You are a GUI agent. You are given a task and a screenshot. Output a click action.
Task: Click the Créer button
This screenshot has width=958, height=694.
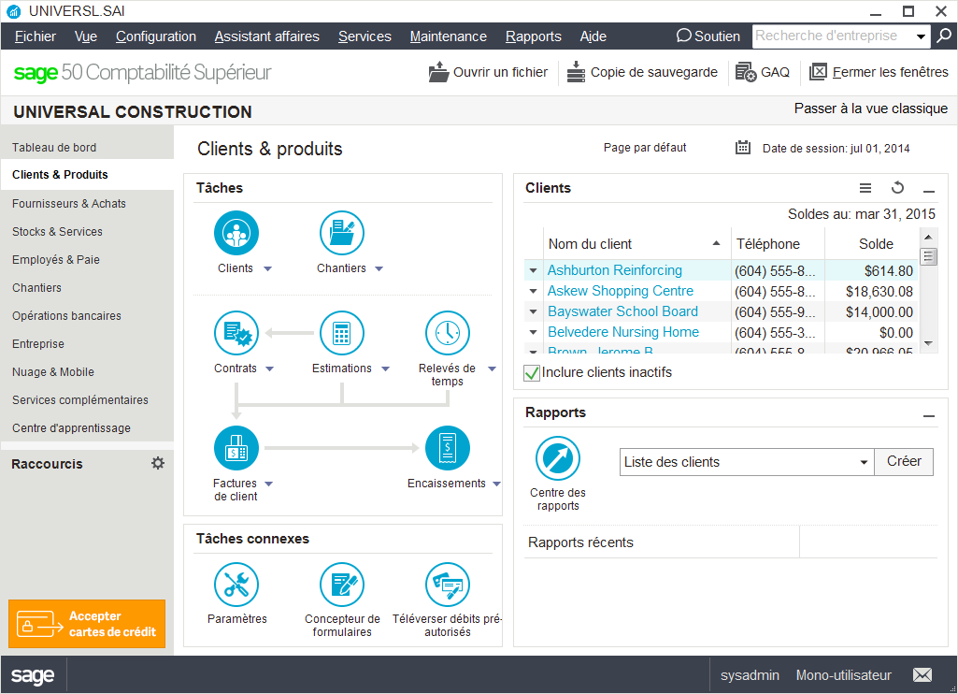pyautogui.click(x=903, y=461)
